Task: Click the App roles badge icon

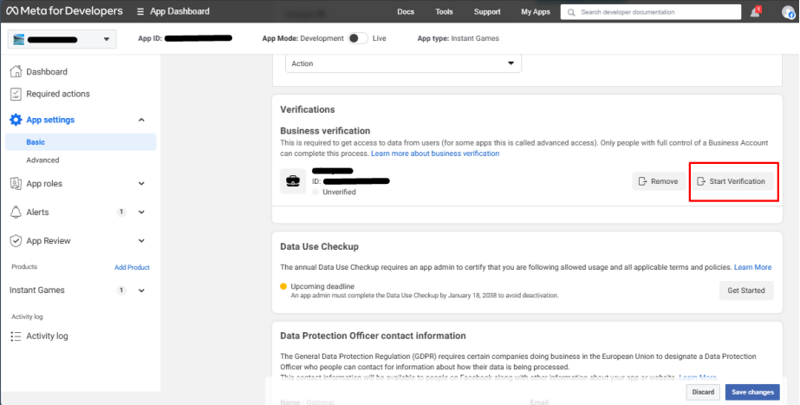Action: pos(16,184)
